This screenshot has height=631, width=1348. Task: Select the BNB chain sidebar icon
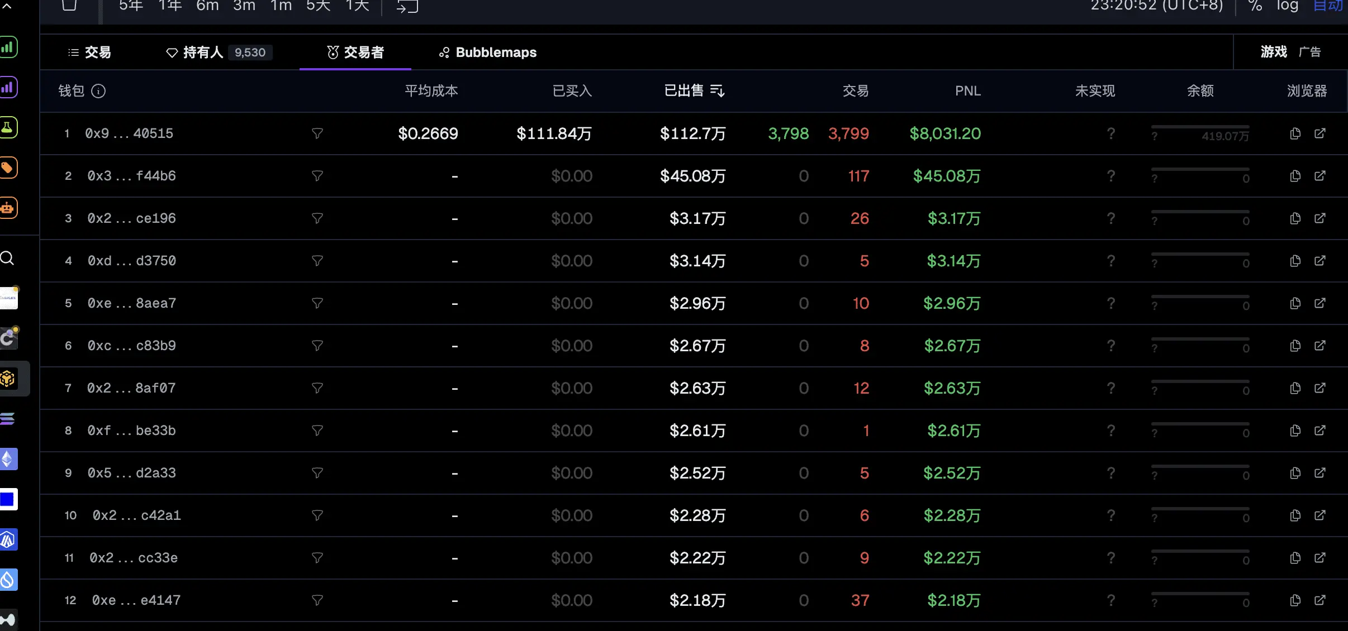8,379
